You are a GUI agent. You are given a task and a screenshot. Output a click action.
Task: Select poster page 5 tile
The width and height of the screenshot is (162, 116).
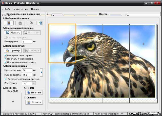point(62,83)
